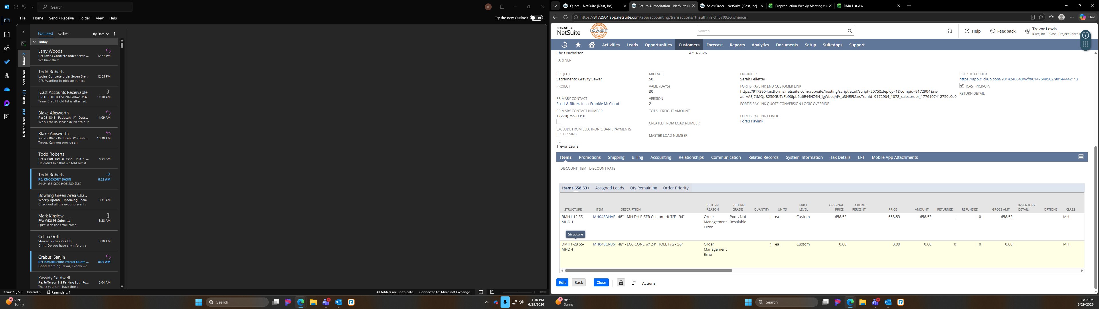The image size is (1099, 309).
Task: Open Outlook notifications bell in the title bar
Action: (x=502, y=7)
